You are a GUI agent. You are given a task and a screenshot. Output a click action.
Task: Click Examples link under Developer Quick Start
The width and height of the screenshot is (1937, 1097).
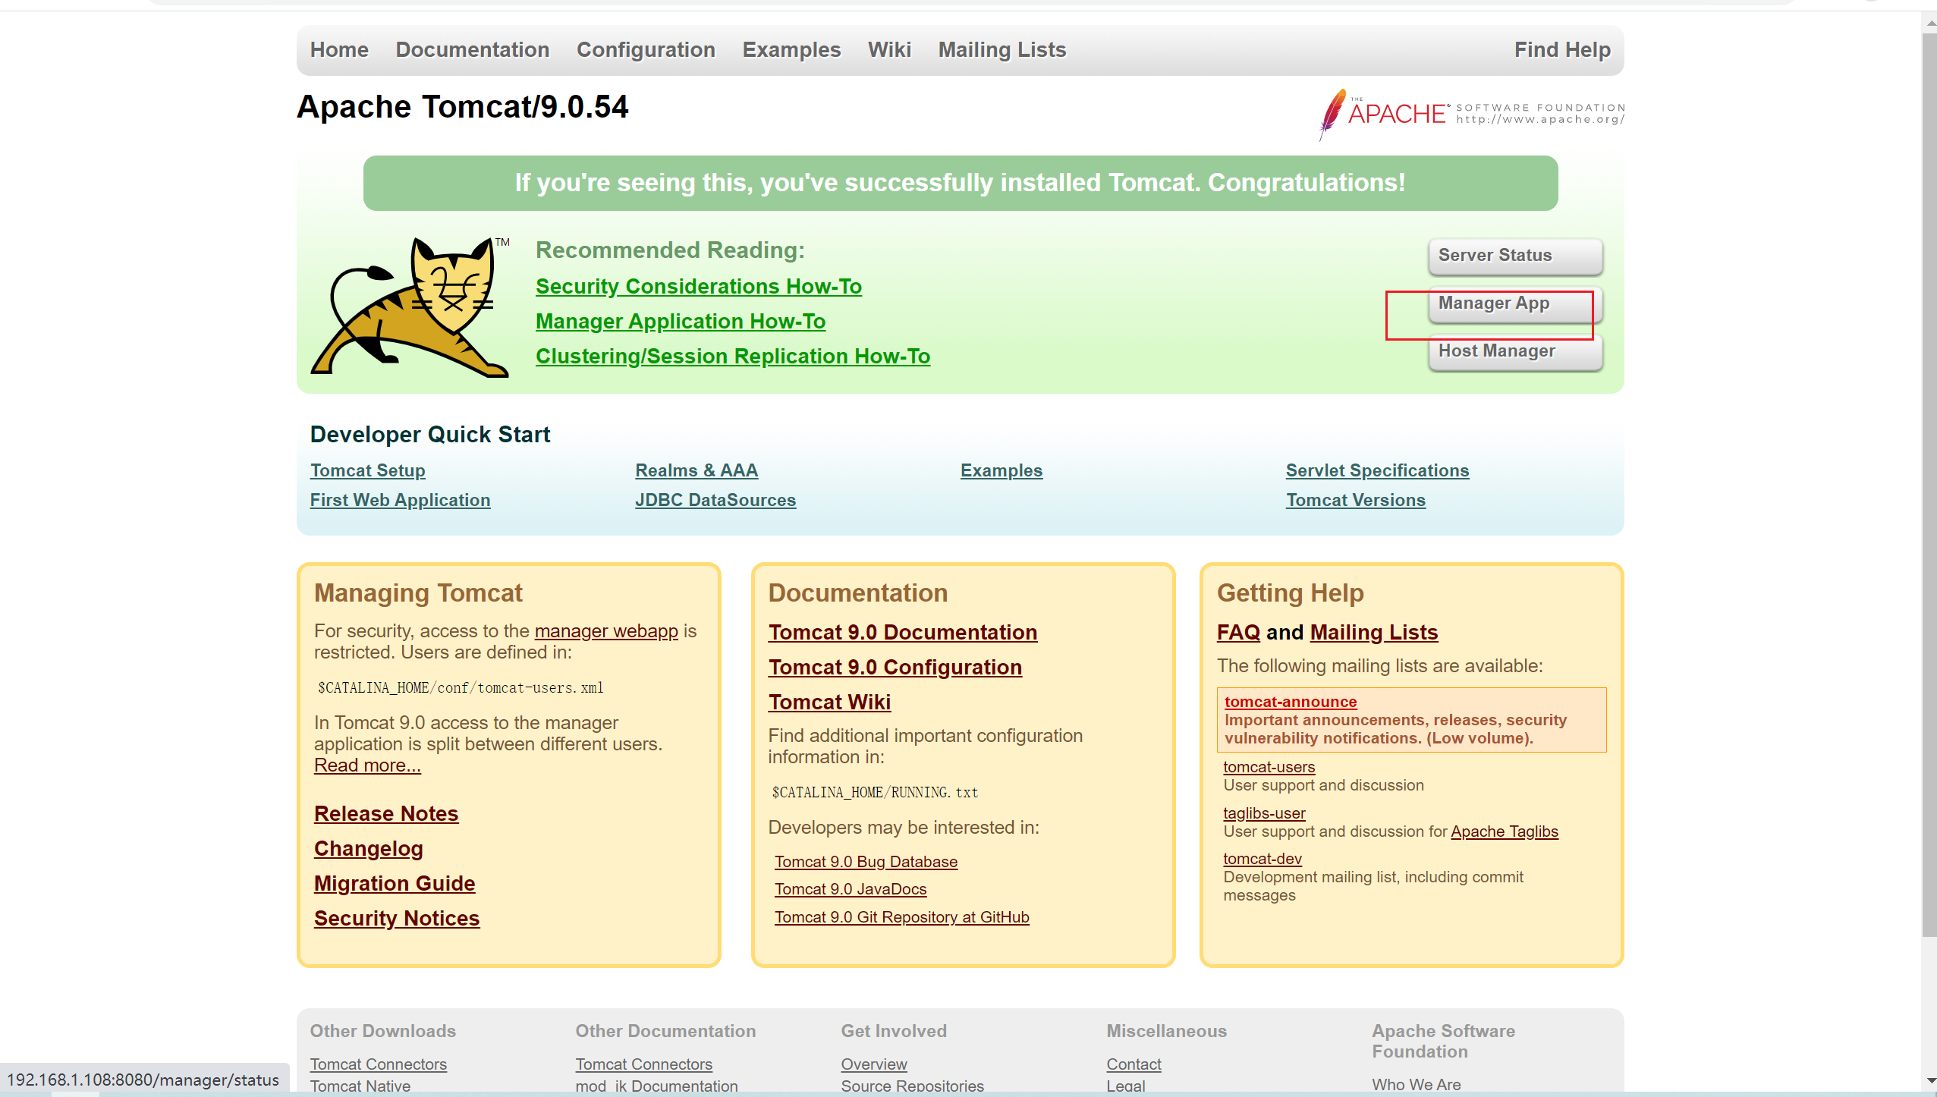coord(1001,470)
